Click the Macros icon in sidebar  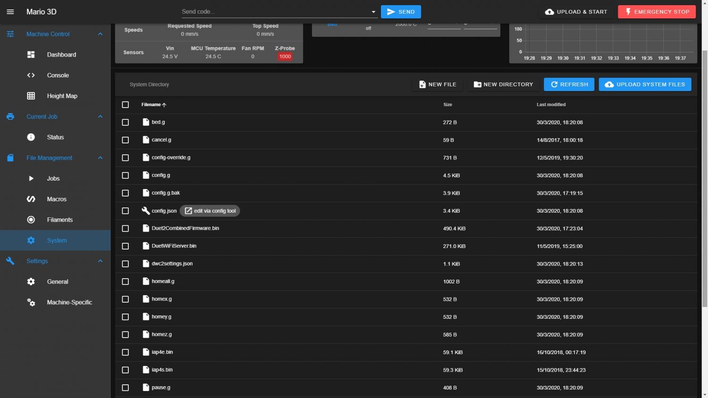coord(31,199)
